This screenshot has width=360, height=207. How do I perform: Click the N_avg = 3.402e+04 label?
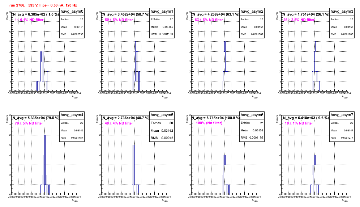point(125,14)
